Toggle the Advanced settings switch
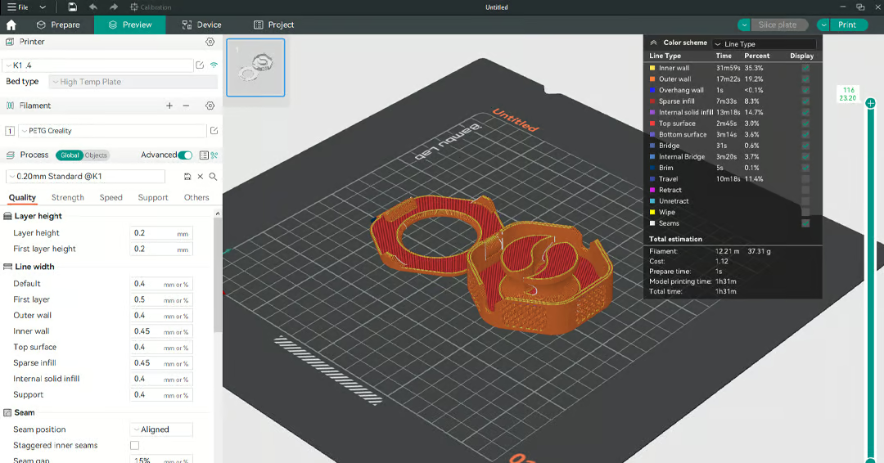884x463 pixels. 185,155
